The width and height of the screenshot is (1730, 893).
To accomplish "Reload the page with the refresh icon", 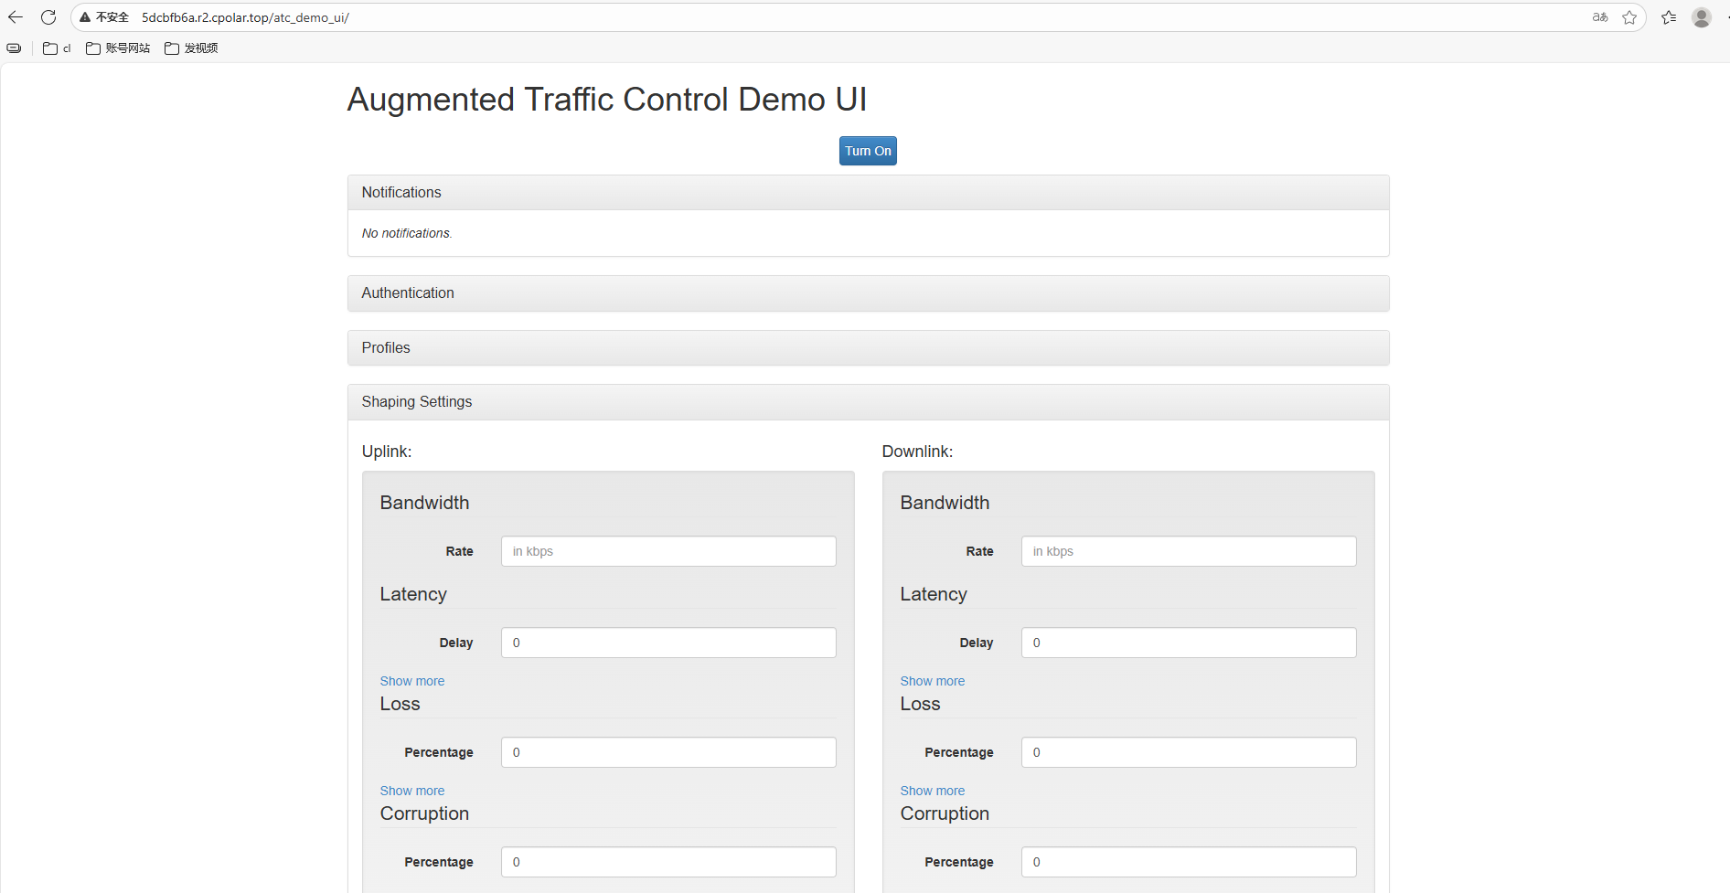I will point(48,17).
